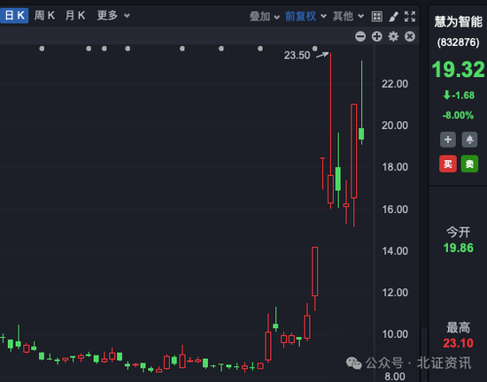Add stock to watchlist plus button
This screenshot has width=487, height=382.
tap(448, 140)
